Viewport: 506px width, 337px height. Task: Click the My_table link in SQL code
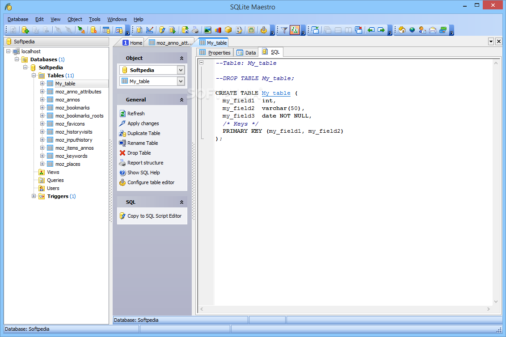coord(276,93)
